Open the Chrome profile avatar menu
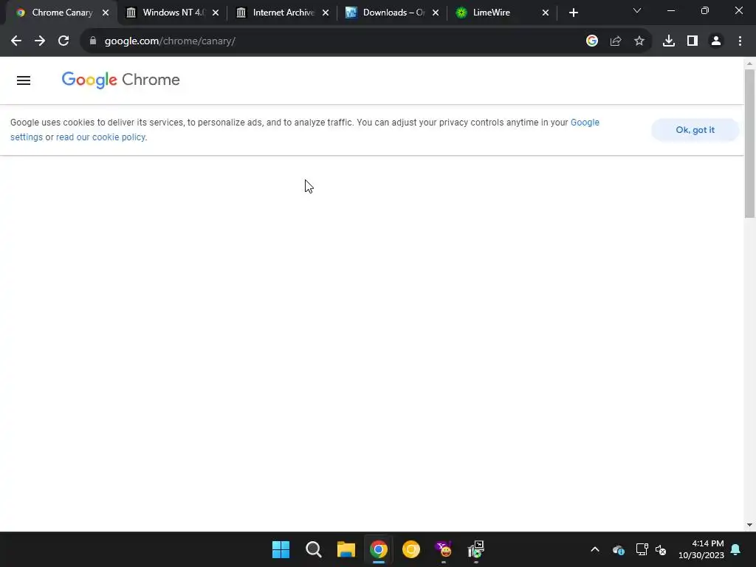This screenshot has height=567, width=756. click(x=716, y=41)
